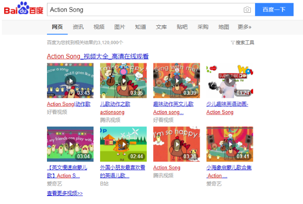Open the 【英文慢速启蒙儿歌】 link

(67, 172)
